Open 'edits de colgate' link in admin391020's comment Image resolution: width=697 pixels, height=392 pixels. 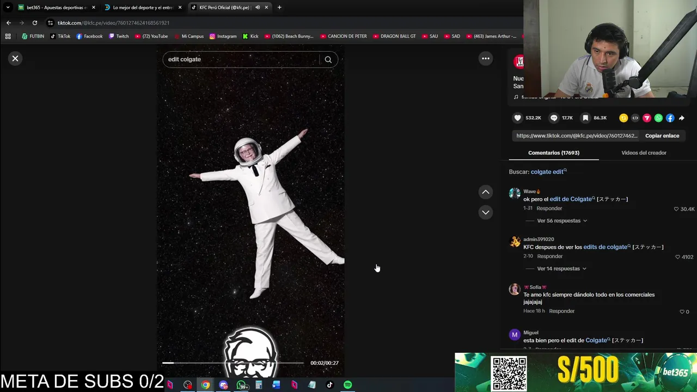coord(607,247)
